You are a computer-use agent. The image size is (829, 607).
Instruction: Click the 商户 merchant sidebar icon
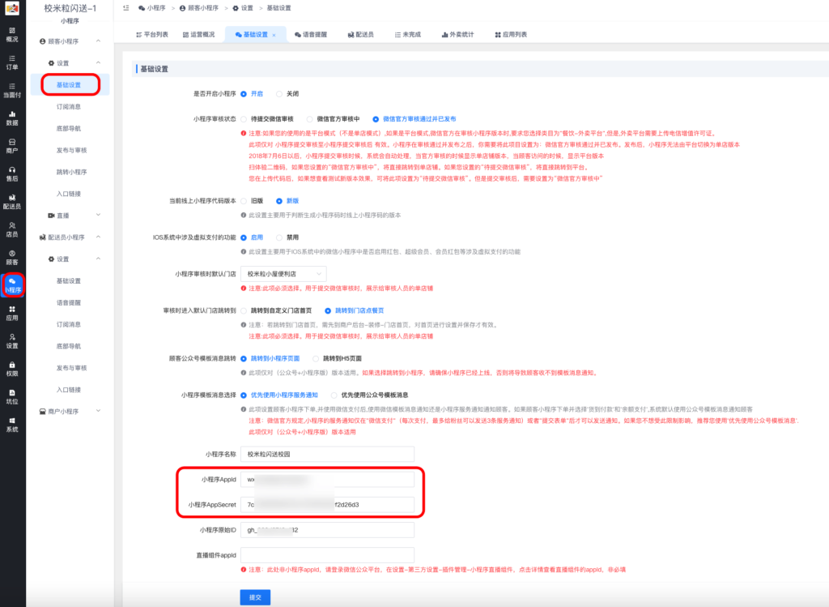pyautogui.click(x=12, y=146)
